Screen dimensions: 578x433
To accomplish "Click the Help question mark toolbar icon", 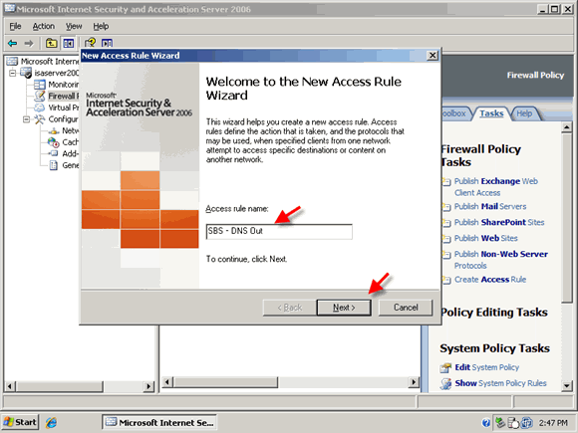I will coord(90,43).
